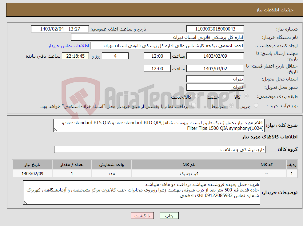
Task: Click the goods group field دارو، پزشکی و سلامت
Action: pos(160,150)
